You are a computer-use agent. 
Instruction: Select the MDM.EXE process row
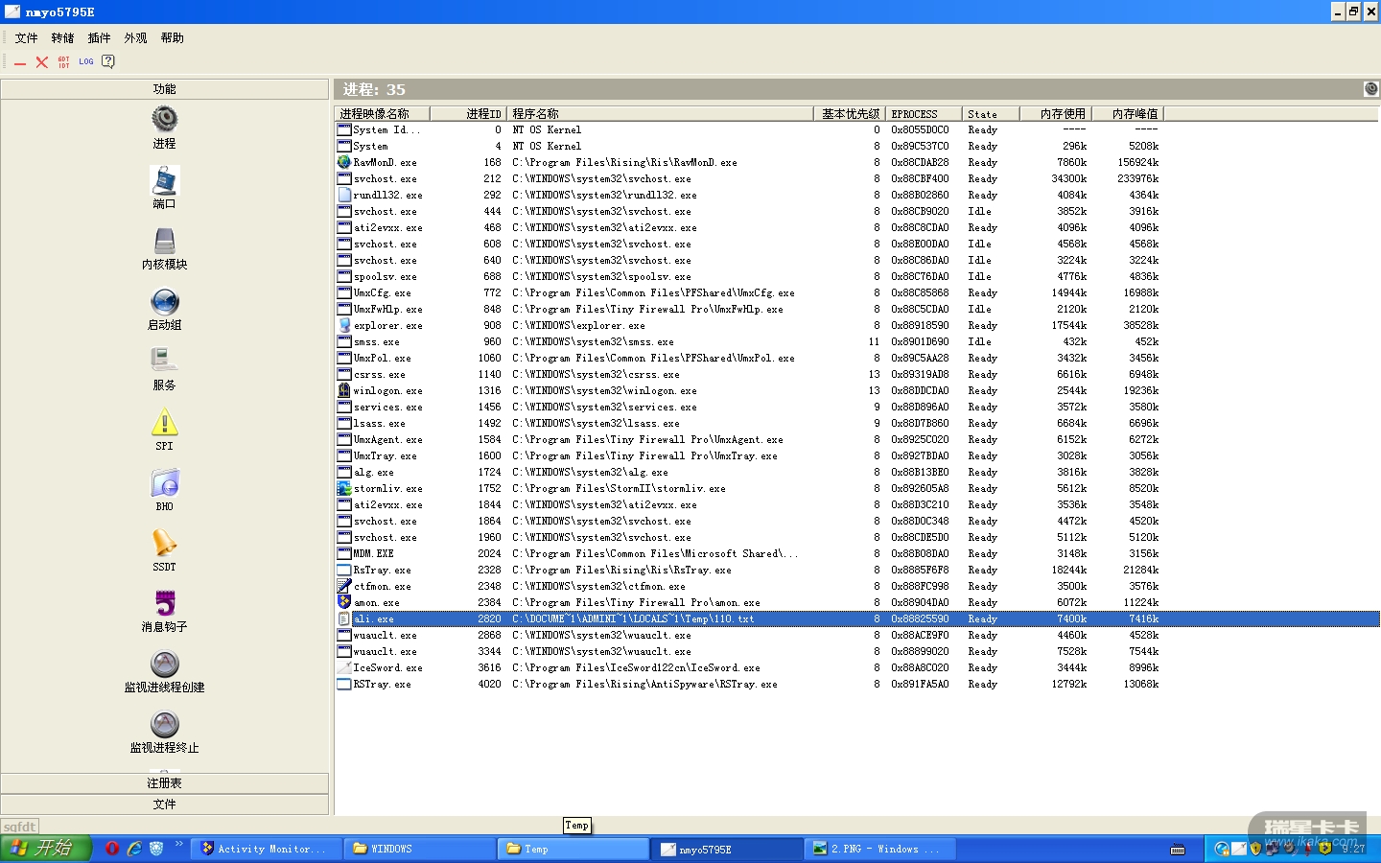coord(857,553)
